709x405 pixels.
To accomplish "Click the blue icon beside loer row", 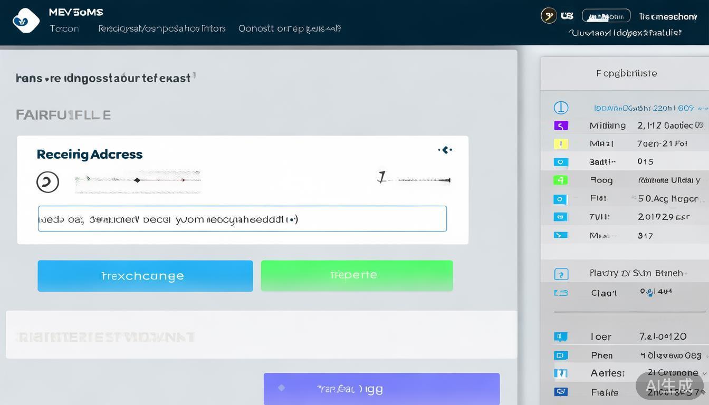I will pyautogui.click(x=560, y=336).
